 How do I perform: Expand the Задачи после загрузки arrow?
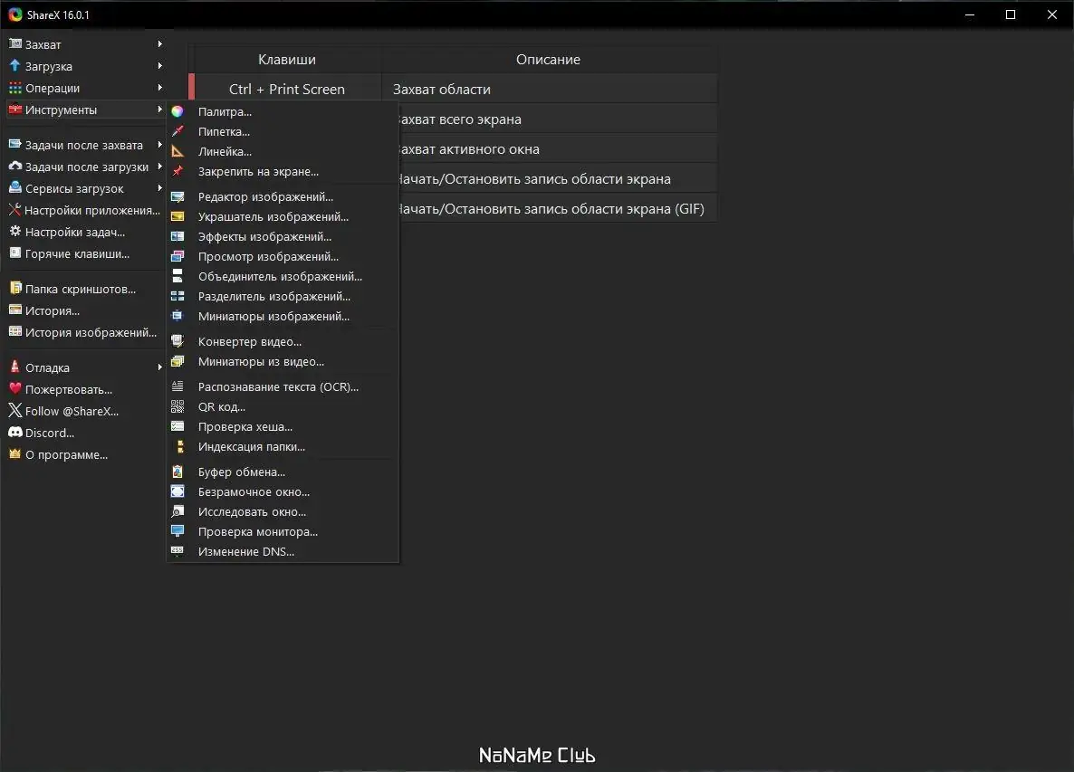coord(159,167)
